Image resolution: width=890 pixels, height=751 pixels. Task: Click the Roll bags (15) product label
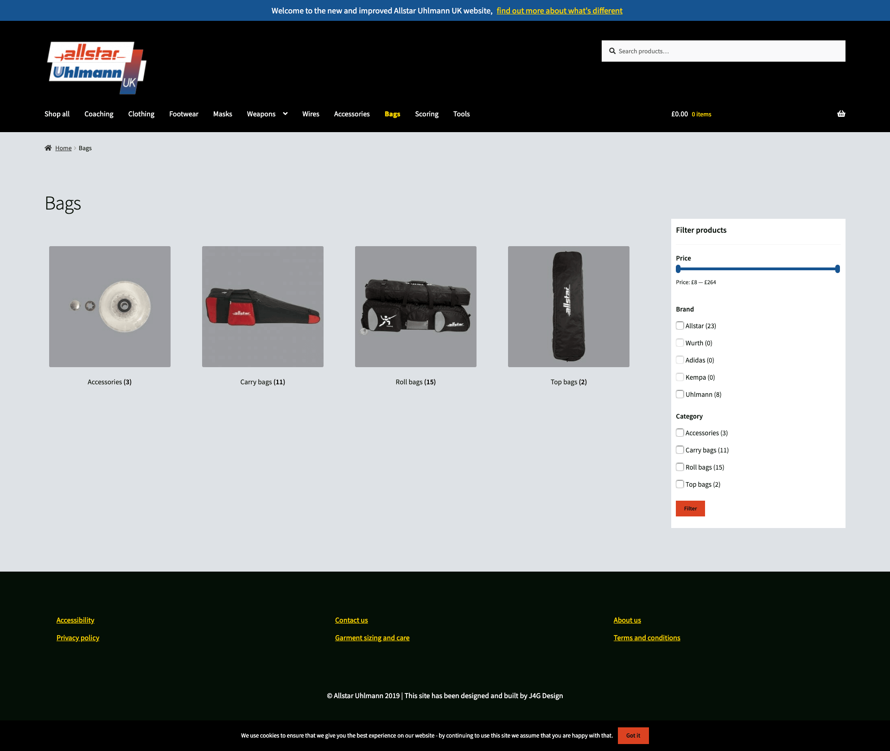pyautogui.click(x=416, y=382)
